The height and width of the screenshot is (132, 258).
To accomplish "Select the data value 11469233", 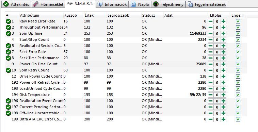I will [198, 34].
